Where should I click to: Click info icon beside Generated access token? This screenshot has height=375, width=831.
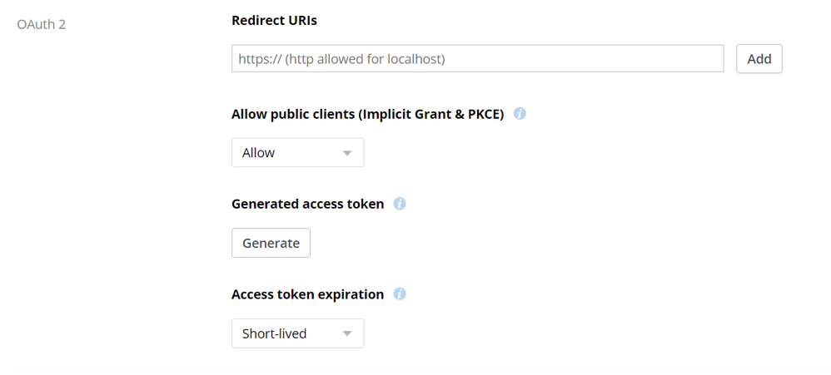[x=400, y=204]
